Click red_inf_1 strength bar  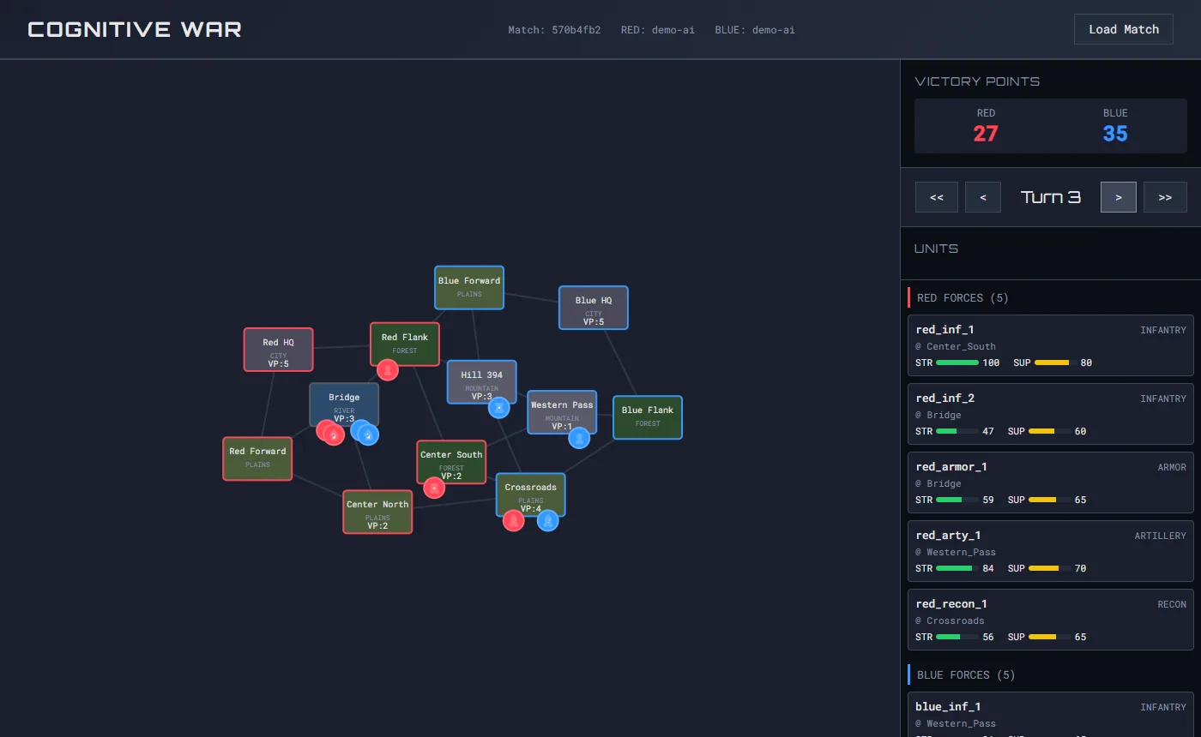click(957, 363)
